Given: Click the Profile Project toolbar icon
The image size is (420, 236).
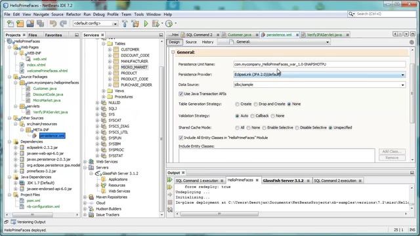Looking at the screenshot, I should tap(169, 24).
